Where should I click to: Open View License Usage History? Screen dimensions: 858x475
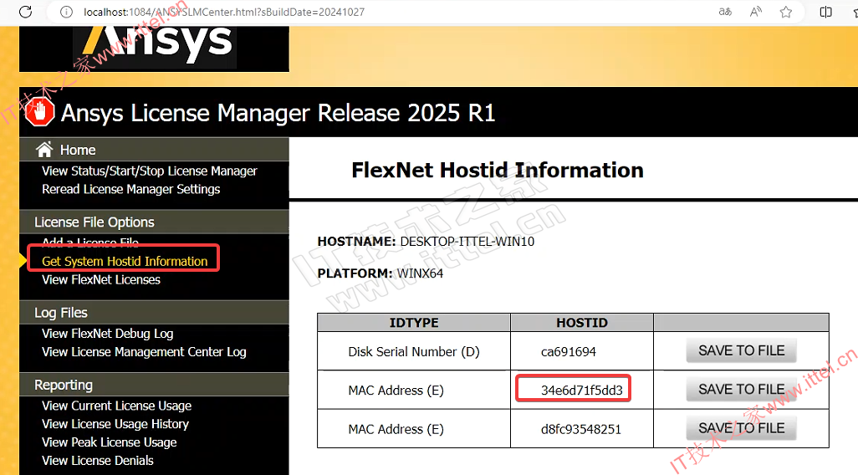coord(115,424)
